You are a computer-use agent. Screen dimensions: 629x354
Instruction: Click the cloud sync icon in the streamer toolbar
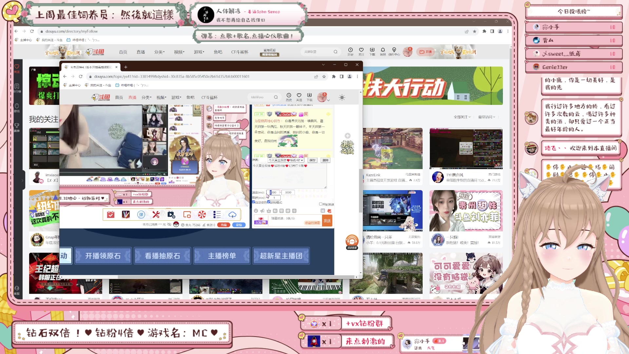point(232,215)
